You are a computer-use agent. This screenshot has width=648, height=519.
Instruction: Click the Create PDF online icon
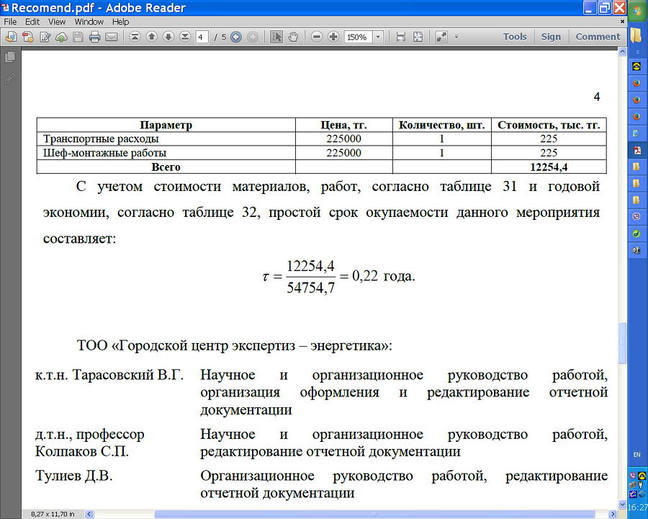click(x=28, y=37)
